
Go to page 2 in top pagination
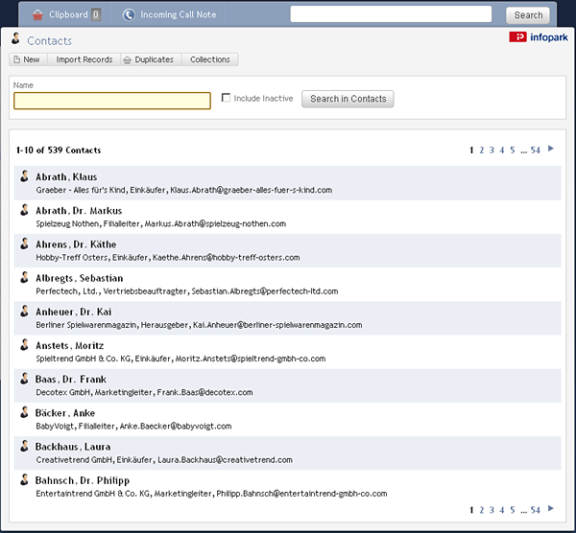click(x=482, y=151)
